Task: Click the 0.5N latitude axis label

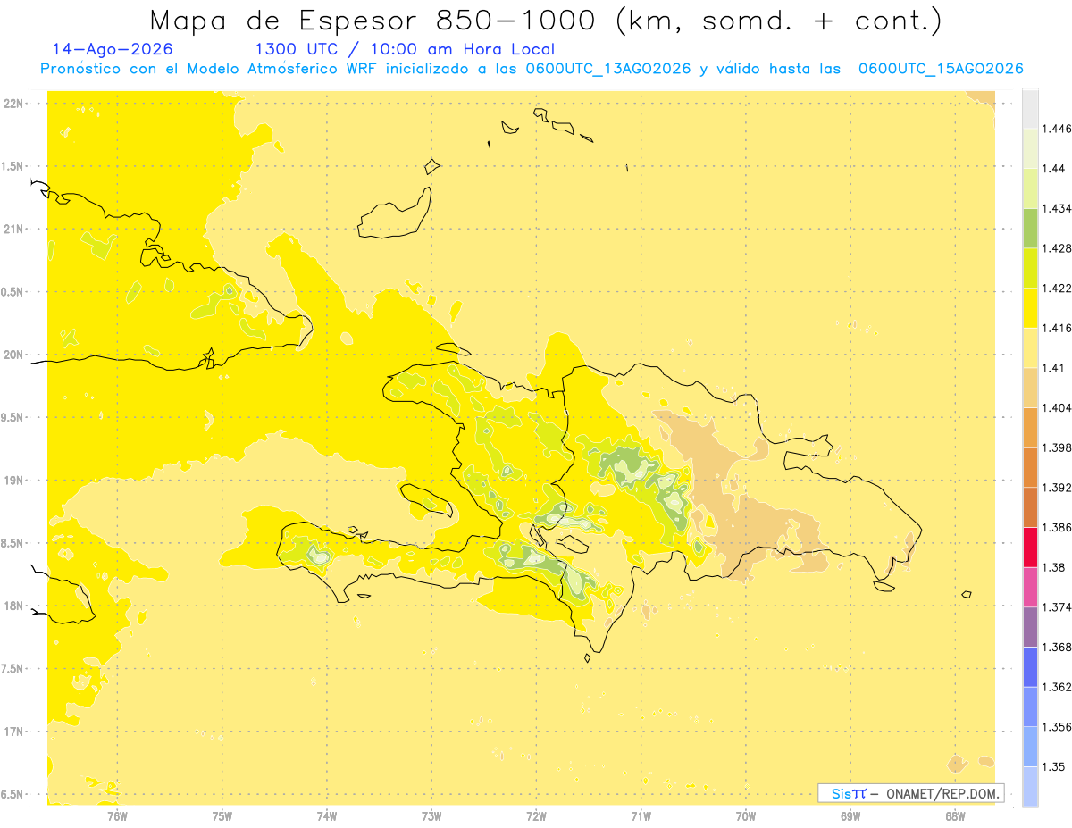Action: pyautogui.click(x=13, y=292)
